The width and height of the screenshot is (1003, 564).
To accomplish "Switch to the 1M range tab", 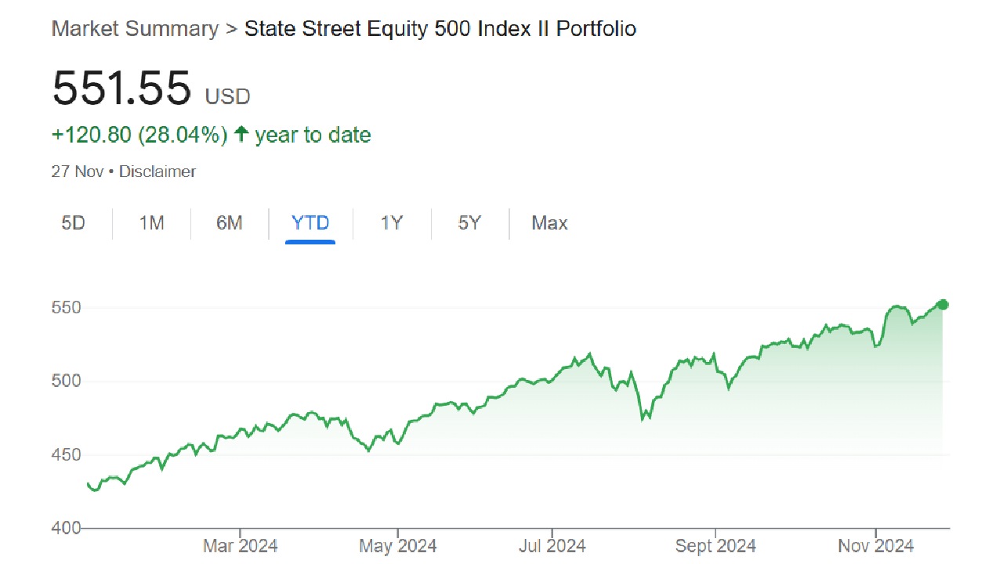I will click(x=151, y=223).
